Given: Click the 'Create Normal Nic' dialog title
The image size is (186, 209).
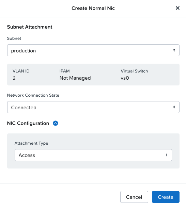Looking at the screenshot, I should 93,8.
